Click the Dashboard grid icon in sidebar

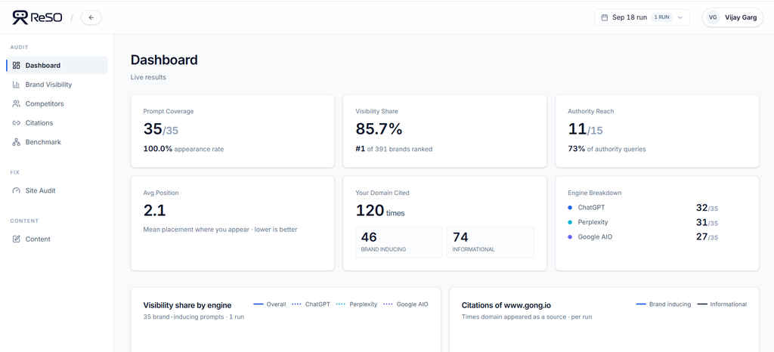pyautogui.click(x=17, y=66)
